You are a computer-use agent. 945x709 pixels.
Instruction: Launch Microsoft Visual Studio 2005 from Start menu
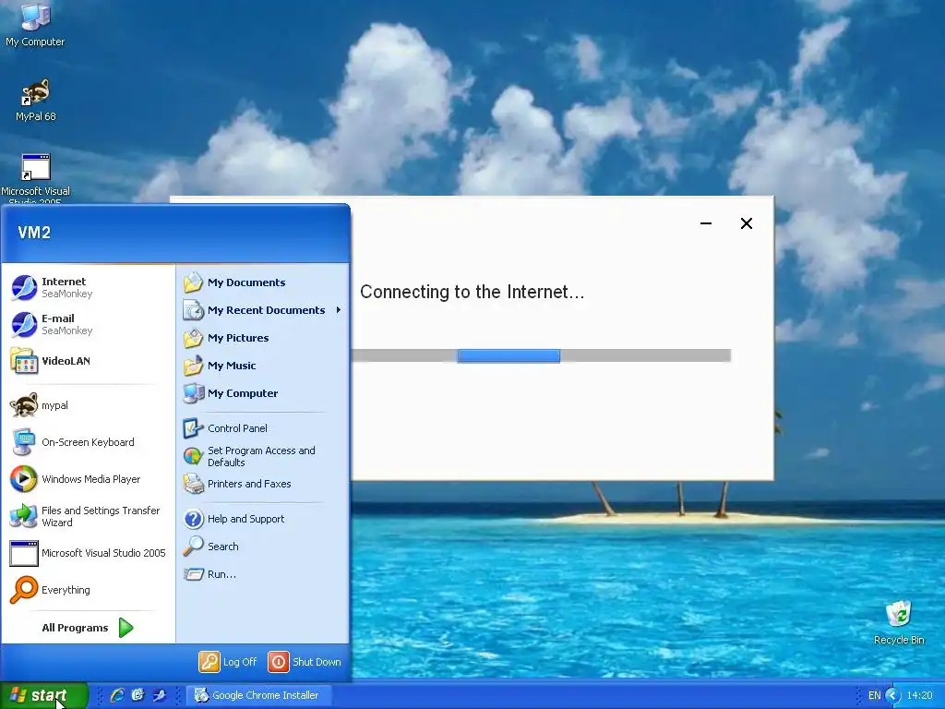pyautogui.click(x=88, y=553)
